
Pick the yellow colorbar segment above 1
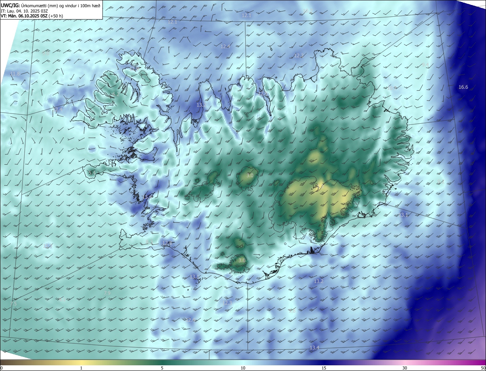[81, 362]
